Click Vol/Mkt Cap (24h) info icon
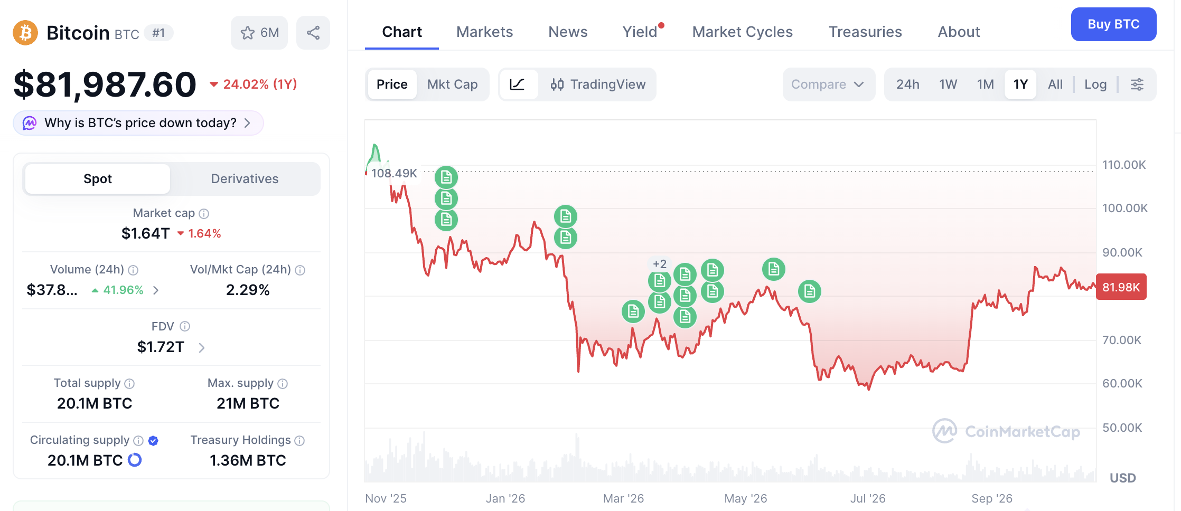 coord(300,270)
